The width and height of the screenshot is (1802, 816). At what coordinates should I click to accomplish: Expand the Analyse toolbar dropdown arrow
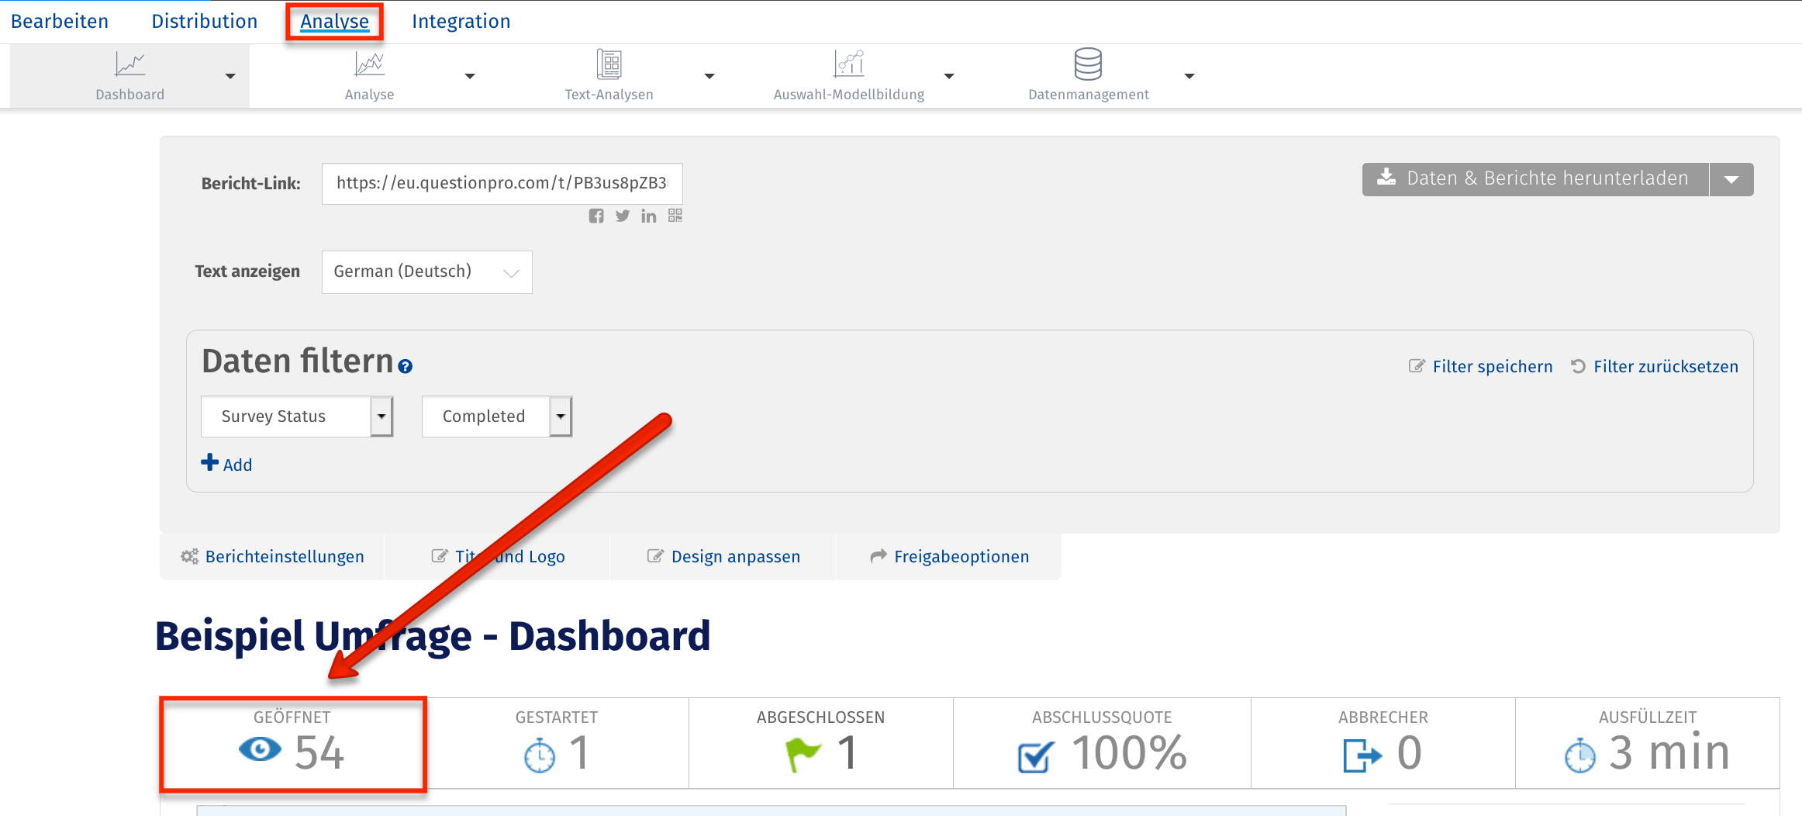tap(470, 76)
